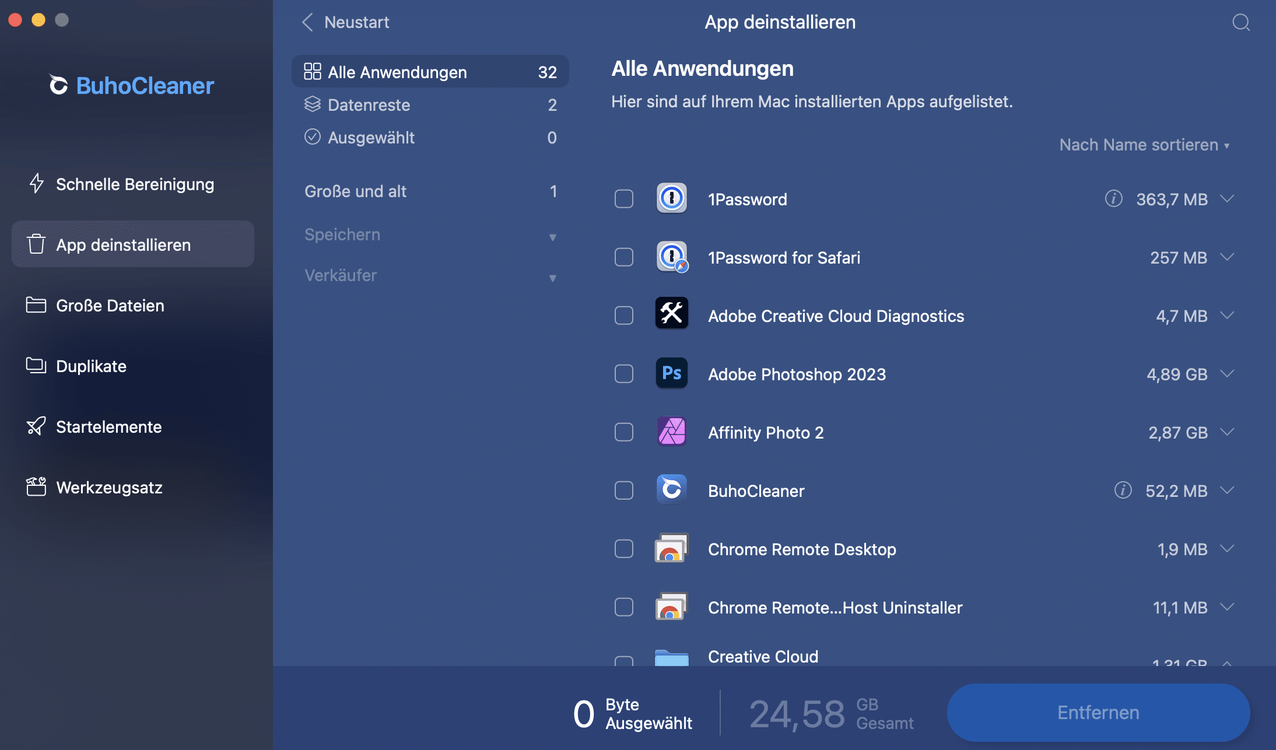Screen dimensions: 1276x750
Task: Expand Adobe Creative Cloud Diagnostics details
Action: click(x=1227, y=316)
